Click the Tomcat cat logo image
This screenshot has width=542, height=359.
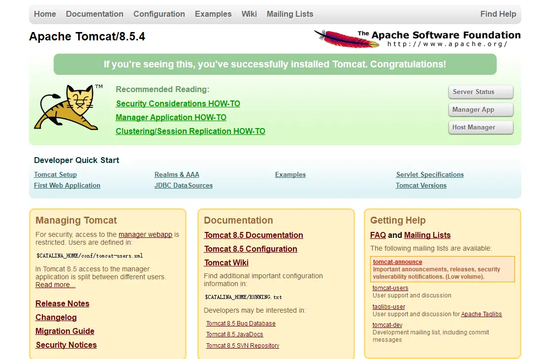point(68,107)
